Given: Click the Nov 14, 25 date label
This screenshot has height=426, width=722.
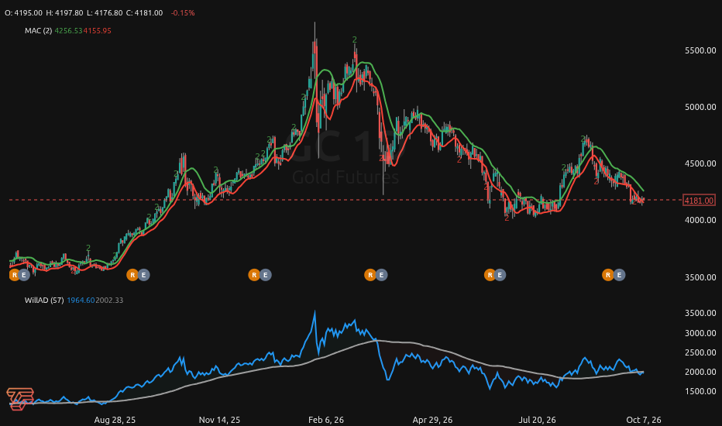Looking at the screenshot, I should tap(219, 420).
